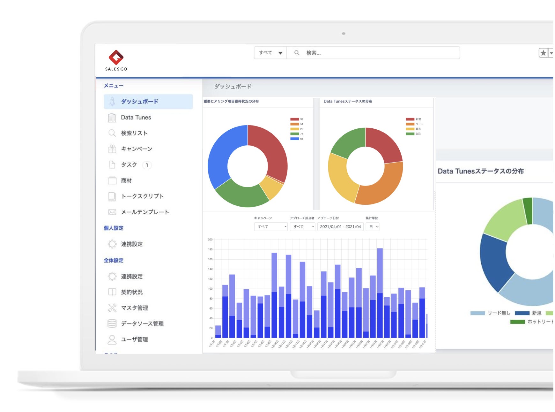The height and width of the screenshot is (412, 555).
Task: Open the dropdown arrow beside the star
Action: [x=551, y=53]
